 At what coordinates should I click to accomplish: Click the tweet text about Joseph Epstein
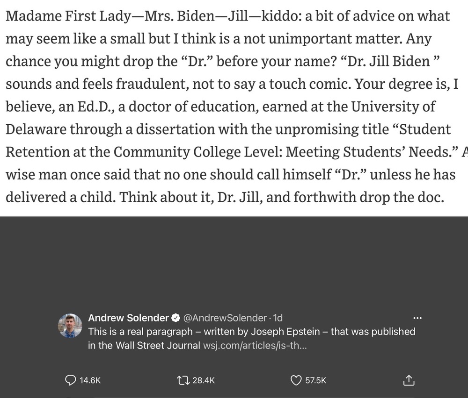pyautogui.click(x=251, y=338)
